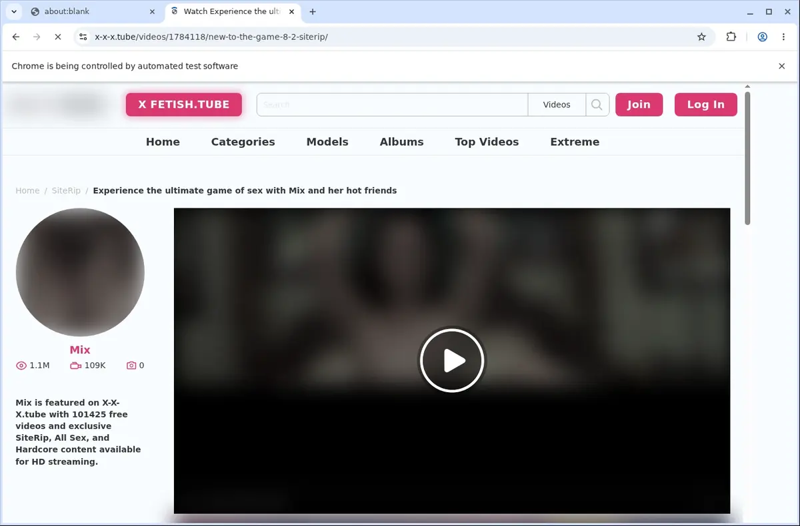Open the tab search dropdown arrow

tap(13, 11)
